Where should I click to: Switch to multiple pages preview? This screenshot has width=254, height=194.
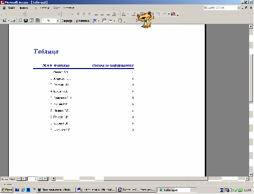pos(38,20)
